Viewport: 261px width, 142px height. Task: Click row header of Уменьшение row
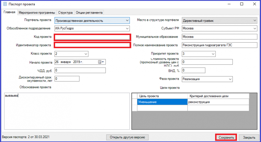coord(135,102)
